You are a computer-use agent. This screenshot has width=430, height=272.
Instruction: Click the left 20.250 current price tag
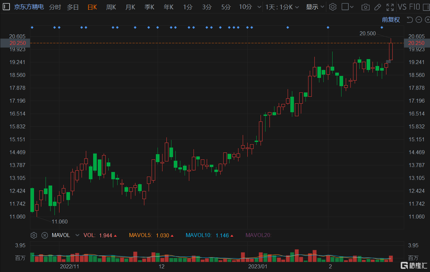(x=15, y=43)
